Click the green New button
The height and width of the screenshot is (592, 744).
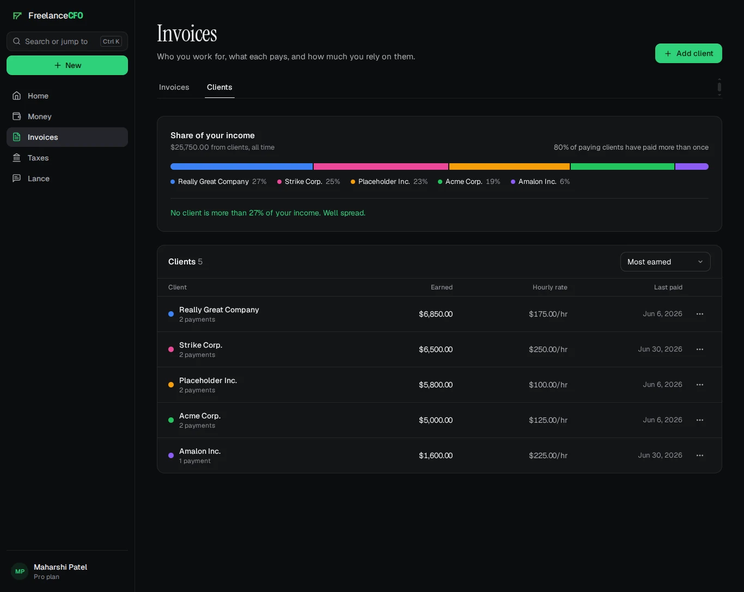coord(67,65)
